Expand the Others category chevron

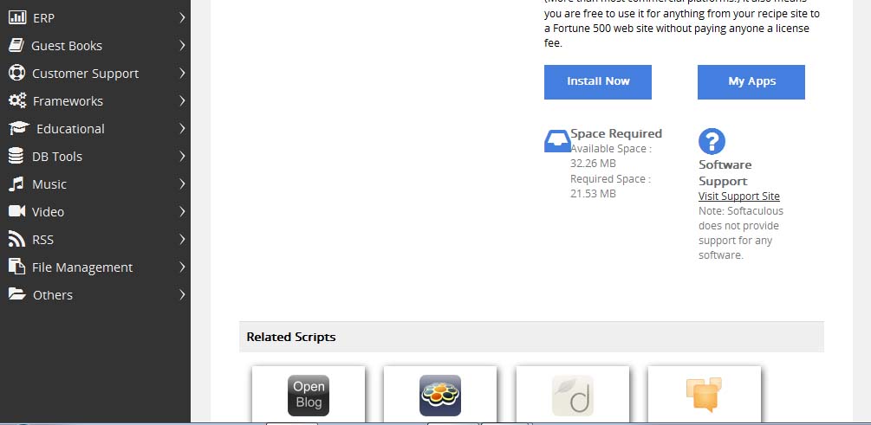[182, 294]
